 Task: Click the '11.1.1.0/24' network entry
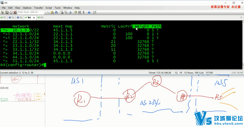click(26, 34)
